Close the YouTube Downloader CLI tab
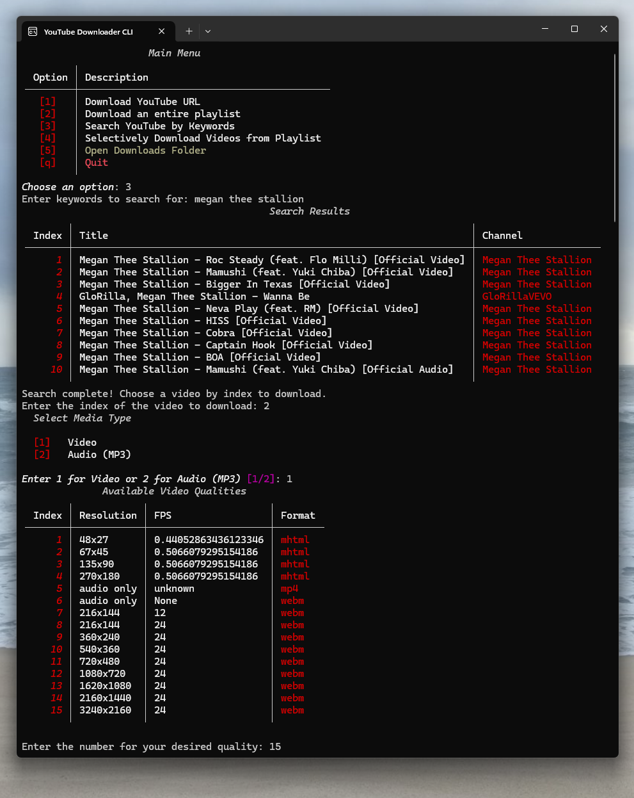Screen dimensions: 634x798 tap(161, 31)
